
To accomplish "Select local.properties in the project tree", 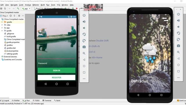I will click(x=12, y=51).
